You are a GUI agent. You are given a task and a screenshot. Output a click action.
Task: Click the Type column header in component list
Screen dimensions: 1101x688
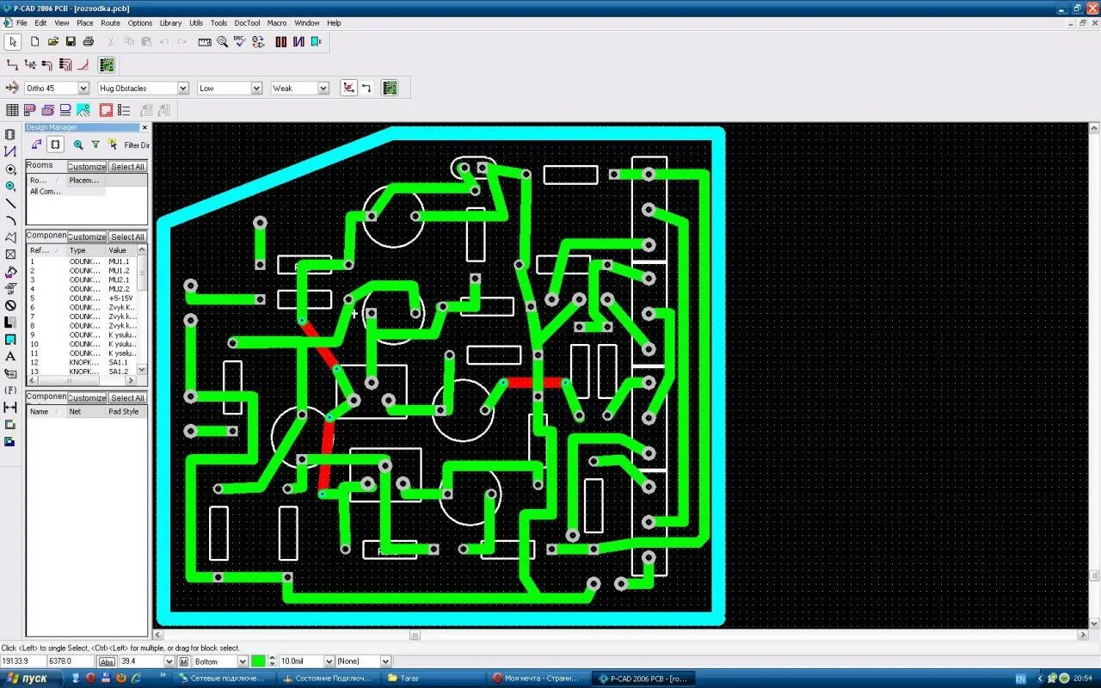[86, 250]
